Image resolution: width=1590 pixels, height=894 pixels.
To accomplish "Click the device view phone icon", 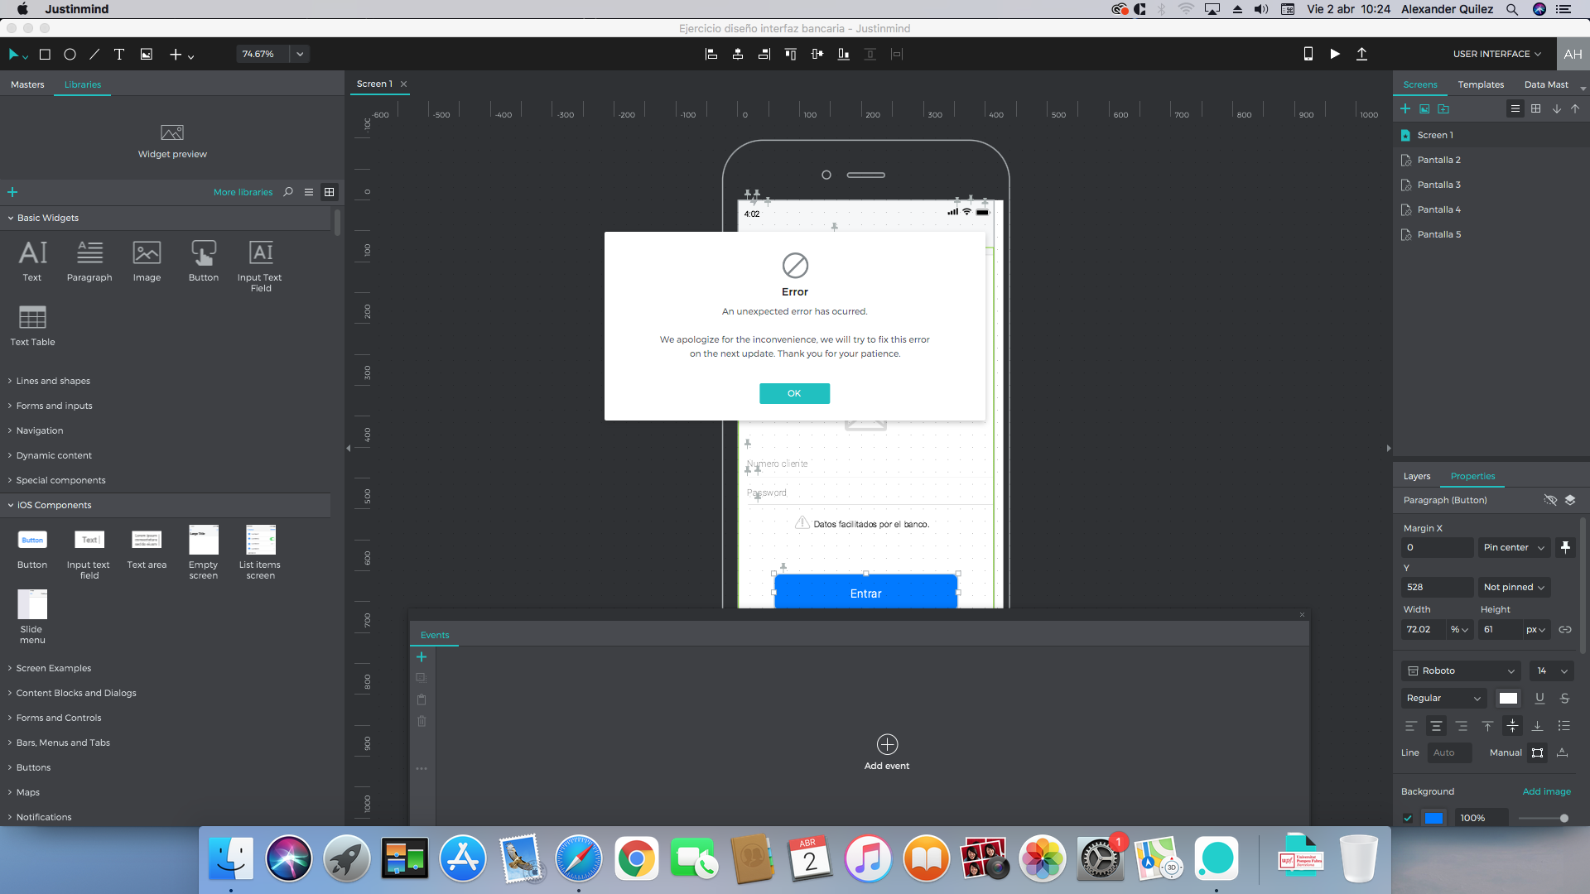I will (1308, 54).
